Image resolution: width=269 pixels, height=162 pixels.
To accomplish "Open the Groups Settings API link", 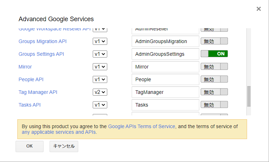I will tap(41, 54).
